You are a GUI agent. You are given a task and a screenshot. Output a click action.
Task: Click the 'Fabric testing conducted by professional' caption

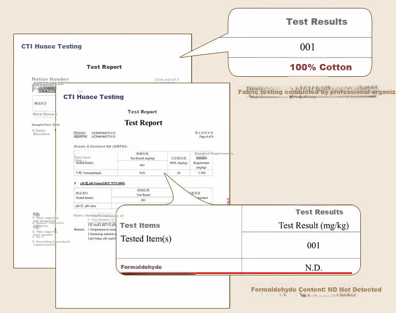tap(317, 92)
